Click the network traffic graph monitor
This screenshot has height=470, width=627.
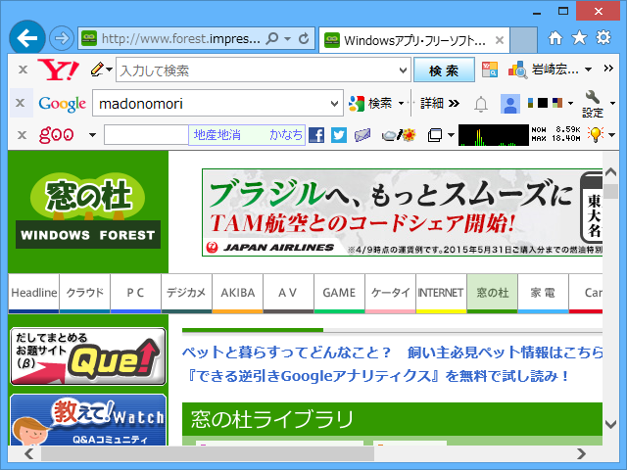(494, 135)
